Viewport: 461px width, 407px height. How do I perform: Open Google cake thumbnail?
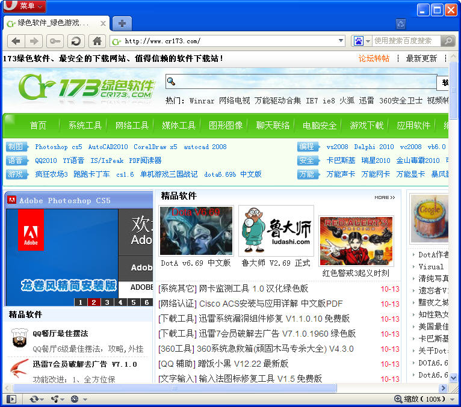coord(430,218)
